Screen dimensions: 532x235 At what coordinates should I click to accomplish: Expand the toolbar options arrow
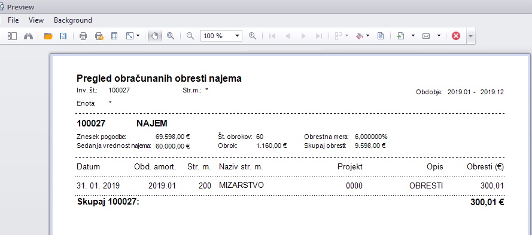pyautogui.click(x=470, y=36)
